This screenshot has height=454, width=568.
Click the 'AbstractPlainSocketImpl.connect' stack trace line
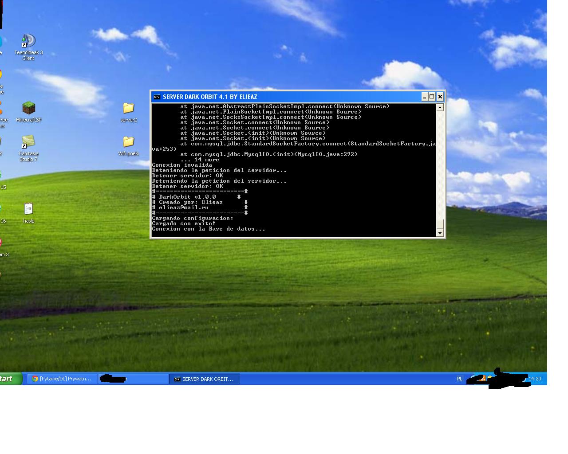285,106
